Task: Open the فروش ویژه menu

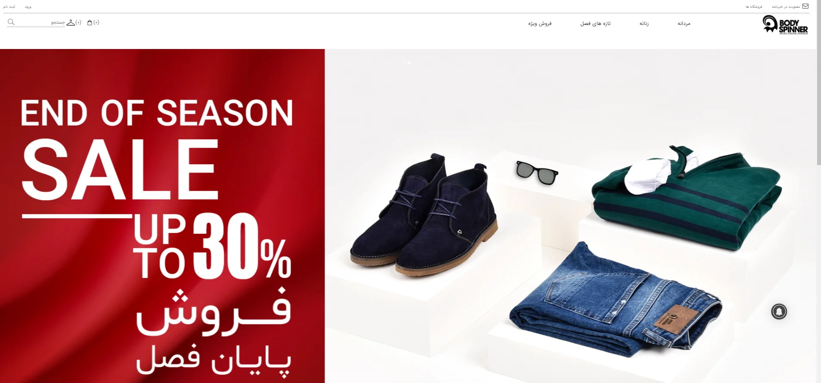Action: click(540, 24)
